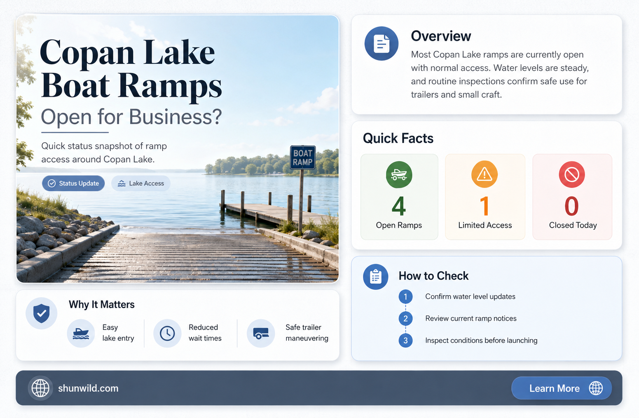Screen dimensions: 639x418
Task: Open the shunwild.com link
Action: click(88, 388)
